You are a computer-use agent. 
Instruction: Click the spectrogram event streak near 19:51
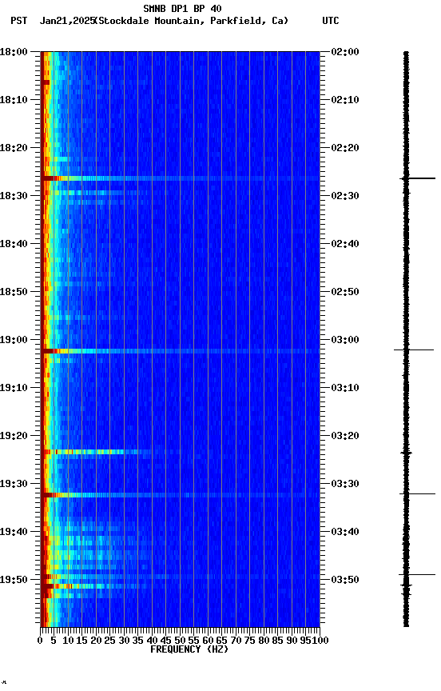pos(94,586)
